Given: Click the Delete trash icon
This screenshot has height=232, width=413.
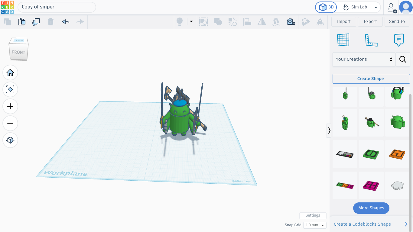Looking at the screenshot, I should [x=51, y=22].
